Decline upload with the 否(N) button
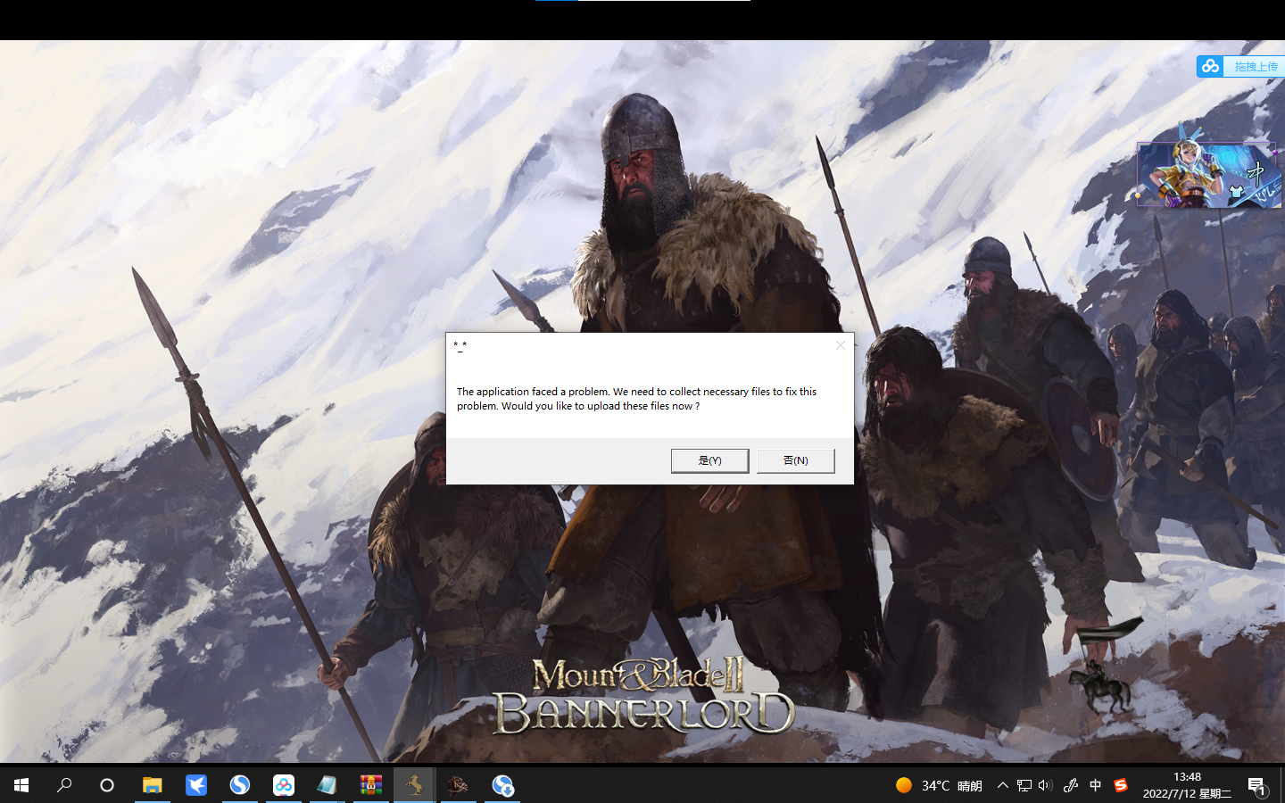Viewport: 1285px width, 803px height. (x=795, y=460)
